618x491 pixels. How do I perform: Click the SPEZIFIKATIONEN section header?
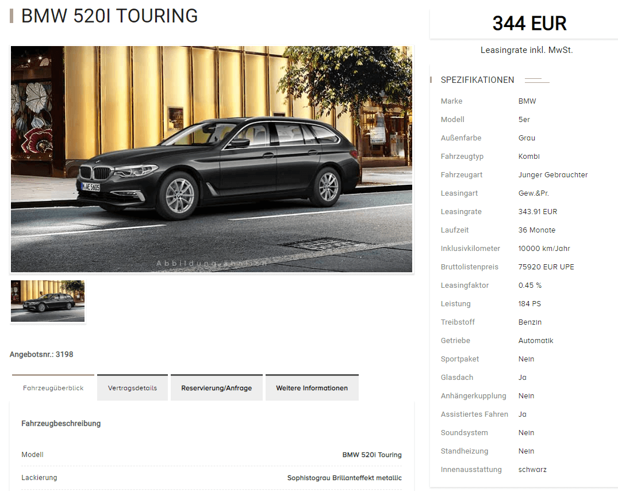point(477,80)
